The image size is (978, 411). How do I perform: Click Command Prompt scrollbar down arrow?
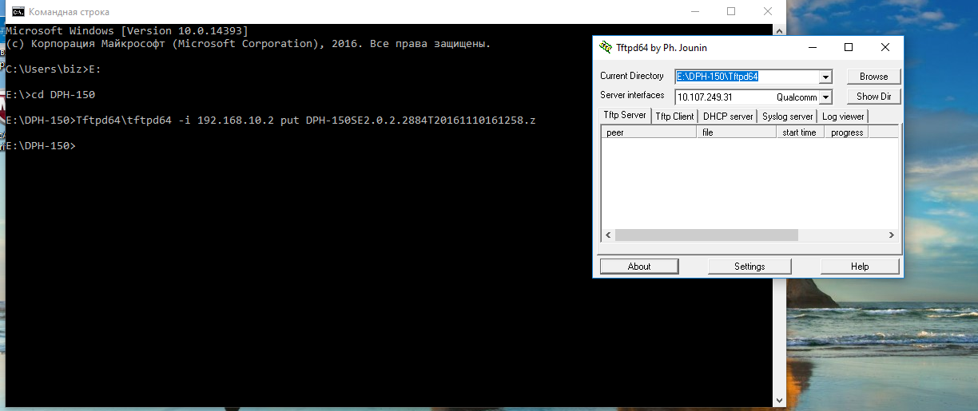coord(779,401)
